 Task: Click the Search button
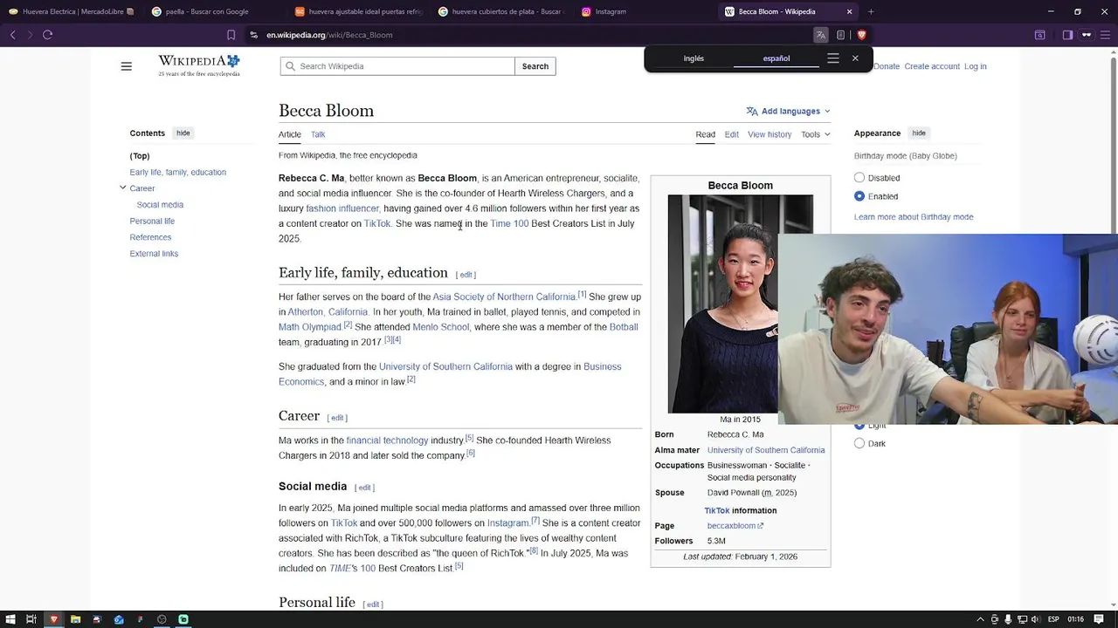pyautogui.click(x=535, y=66)
